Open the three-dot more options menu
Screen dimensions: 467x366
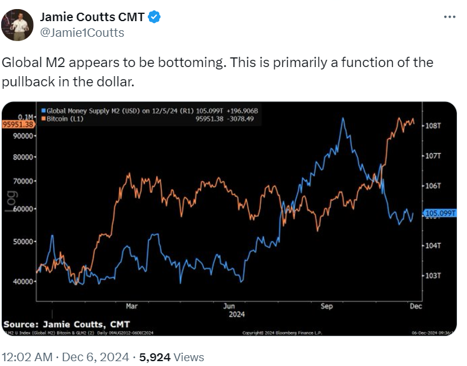(x=450, y=17)
